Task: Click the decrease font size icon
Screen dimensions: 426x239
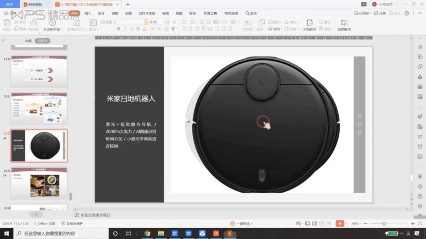Action: click(175, 22)
